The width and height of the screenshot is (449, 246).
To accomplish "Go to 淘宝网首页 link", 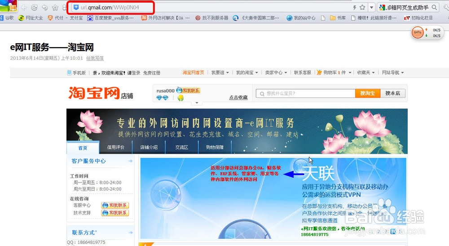I will [193, 72].
